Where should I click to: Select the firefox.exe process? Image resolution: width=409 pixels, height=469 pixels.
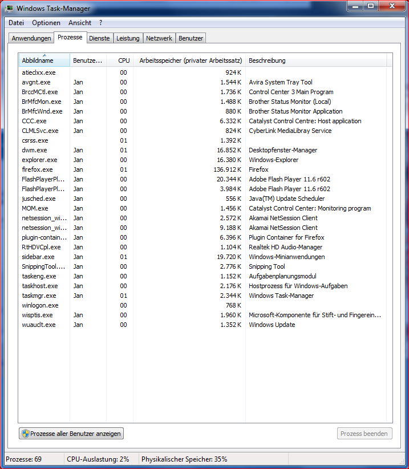202,169
